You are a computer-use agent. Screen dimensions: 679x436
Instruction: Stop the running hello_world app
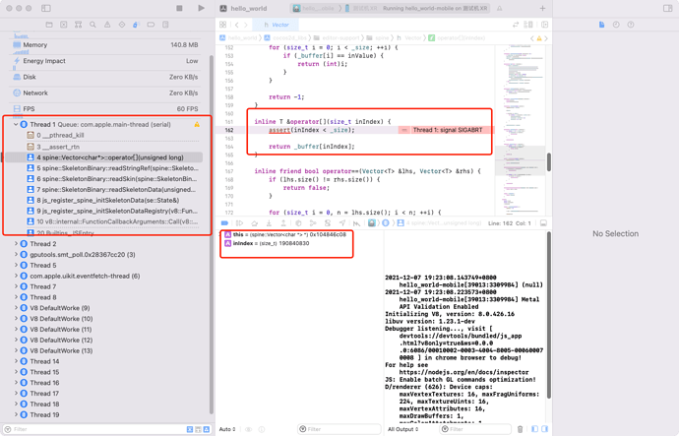pyautogui.click(x=179, y=8)
